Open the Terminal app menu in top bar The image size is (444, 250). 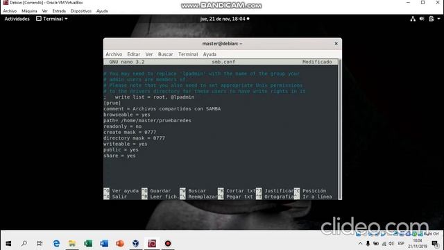coord(52,19)
